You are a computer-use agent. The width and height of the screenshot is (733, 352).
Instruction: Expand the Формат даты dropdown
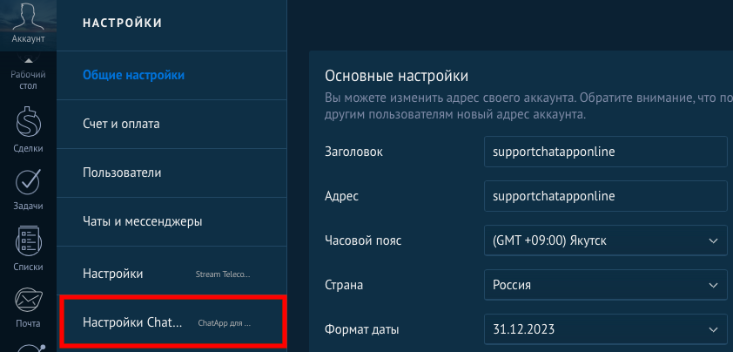coord(605,330)
